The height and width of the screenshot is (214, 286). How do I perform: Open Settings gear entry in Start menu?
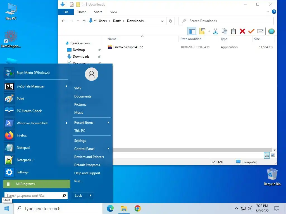[x=36, y=172]
